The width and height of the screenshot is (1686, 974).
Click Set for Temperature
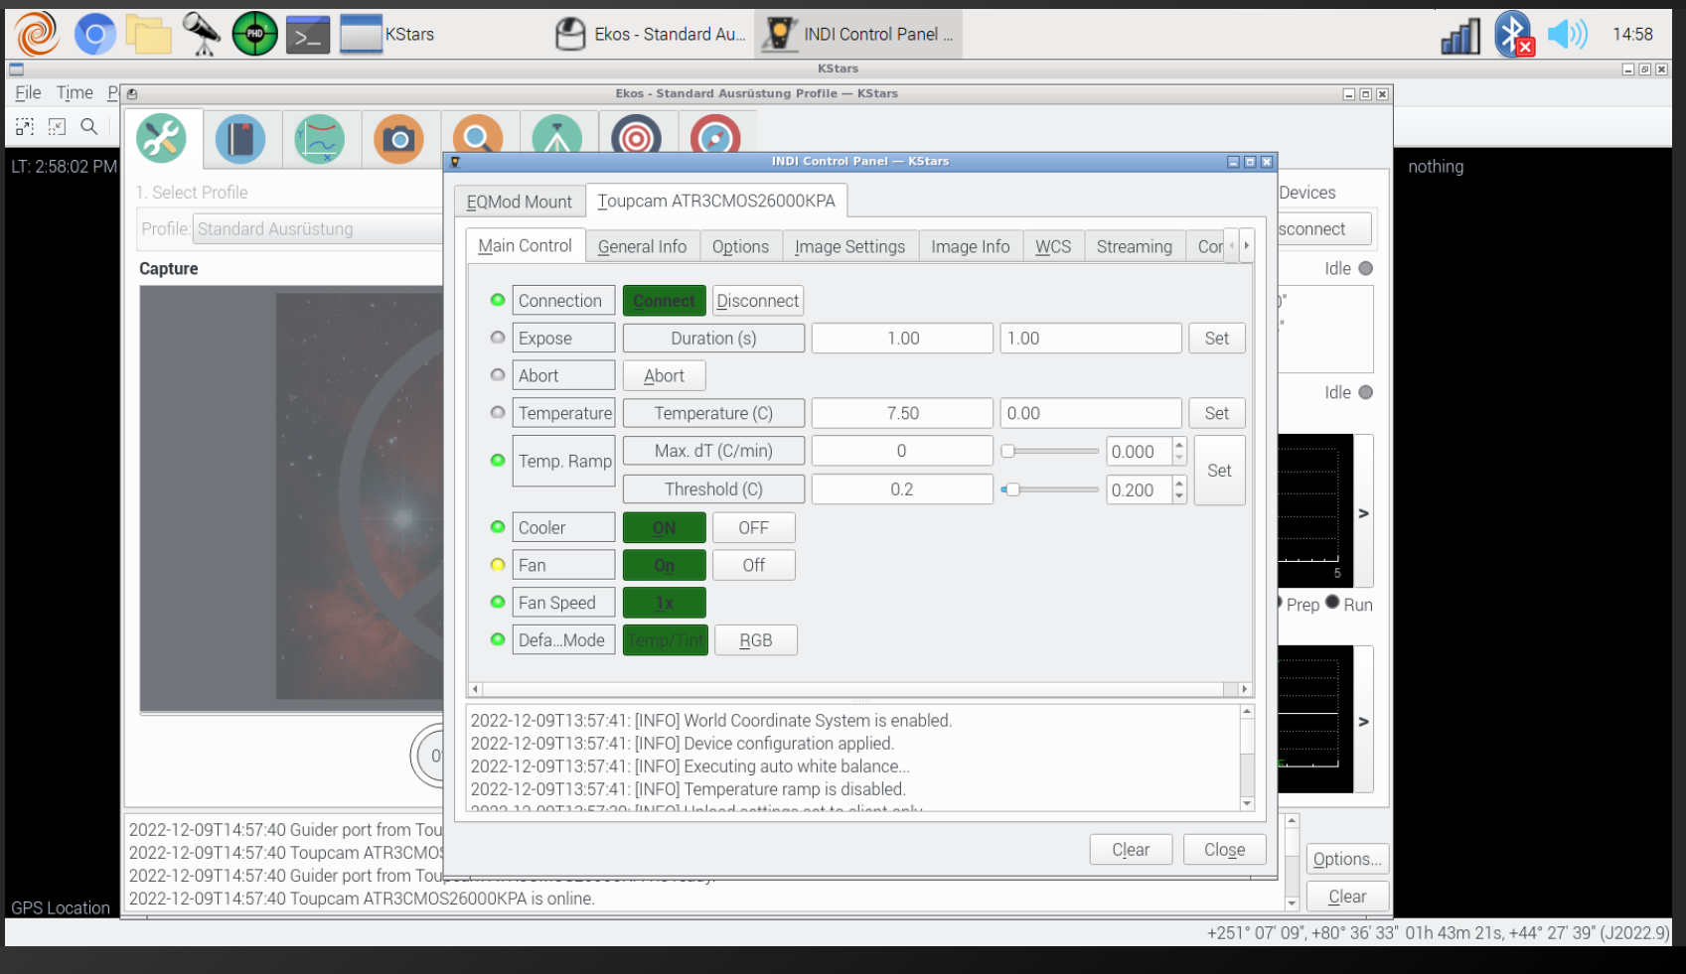(1217, 413)
